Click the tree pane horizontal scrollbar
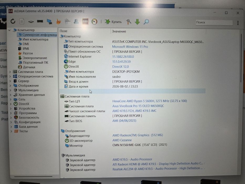The width and height of the screenshot is (245, 184). click(x=33, y=177)
